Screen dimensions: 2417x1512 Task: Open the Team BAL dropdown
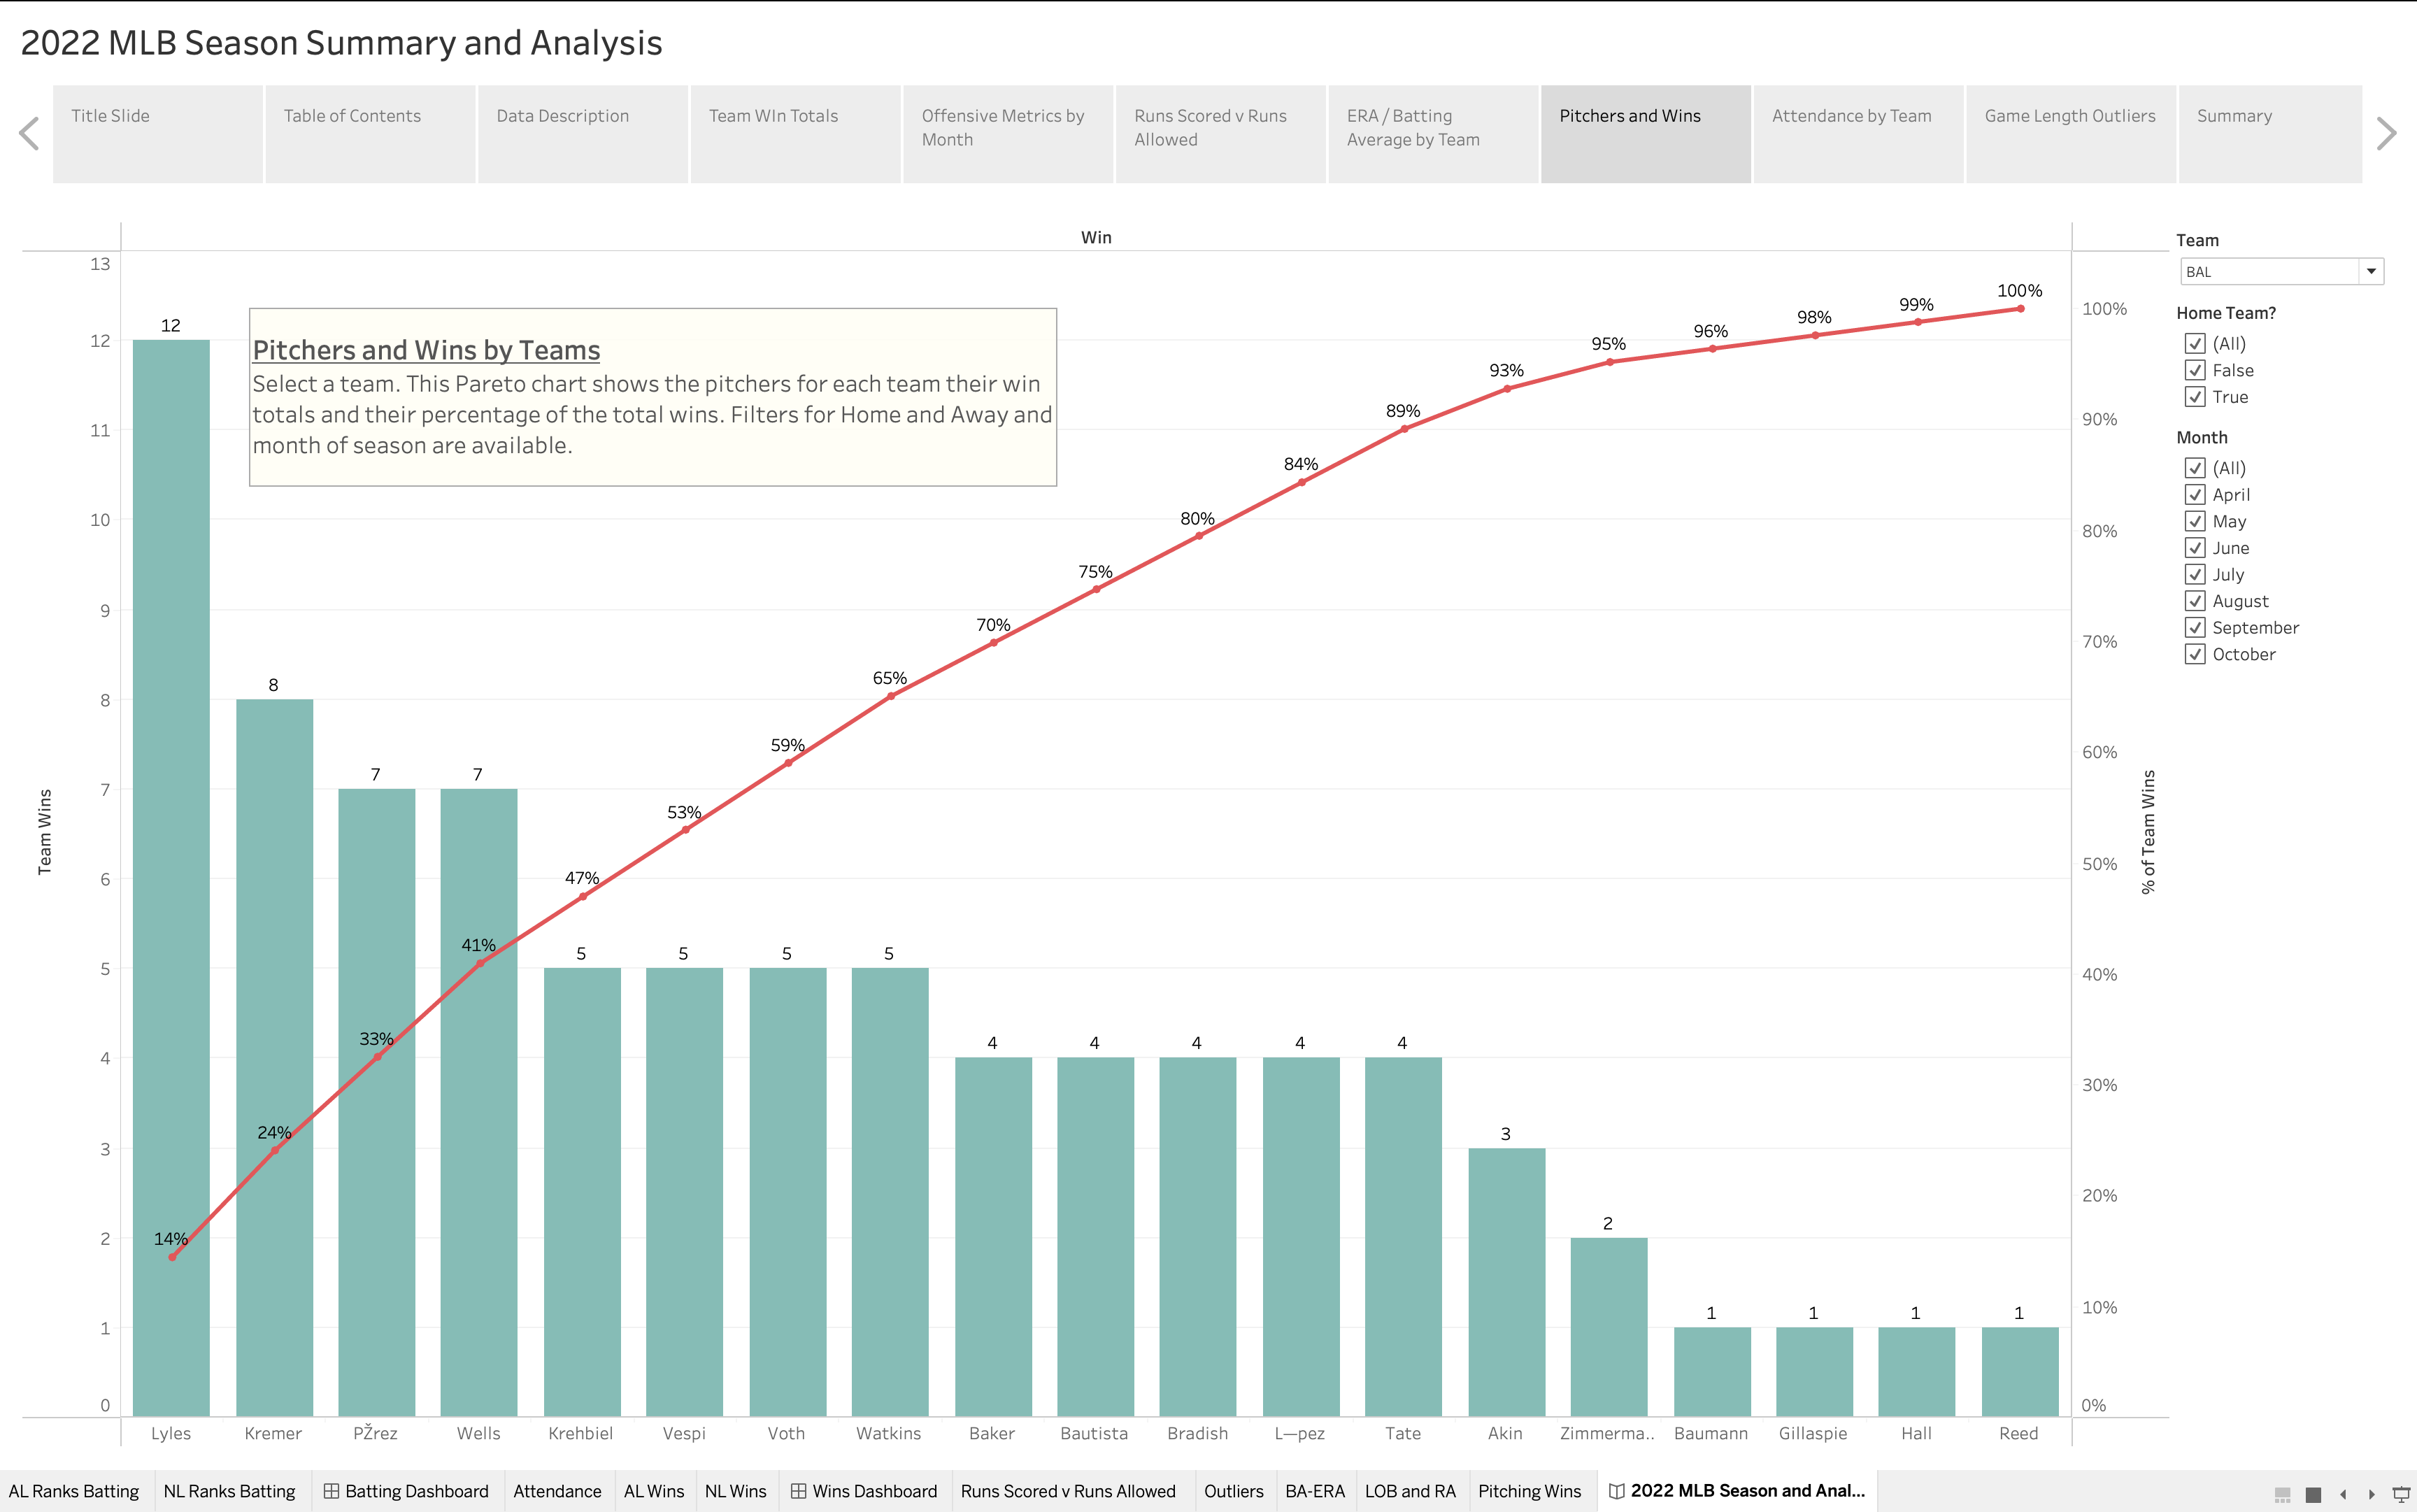(x=2370, y=271)
